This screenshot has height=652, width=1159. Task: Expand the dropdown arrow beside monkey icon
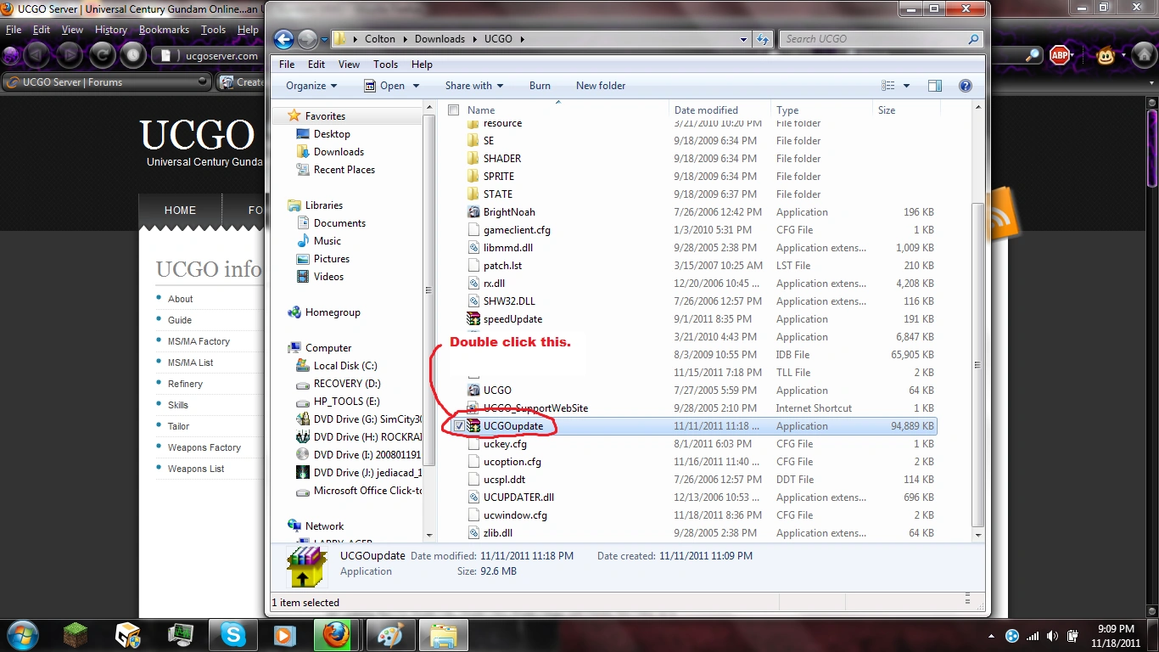click(1123, 56)
